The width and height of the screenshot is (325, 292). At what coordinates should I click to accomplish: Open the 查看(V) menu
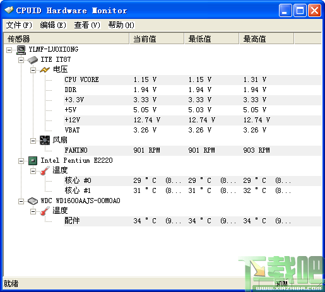(x=87, y=25)
